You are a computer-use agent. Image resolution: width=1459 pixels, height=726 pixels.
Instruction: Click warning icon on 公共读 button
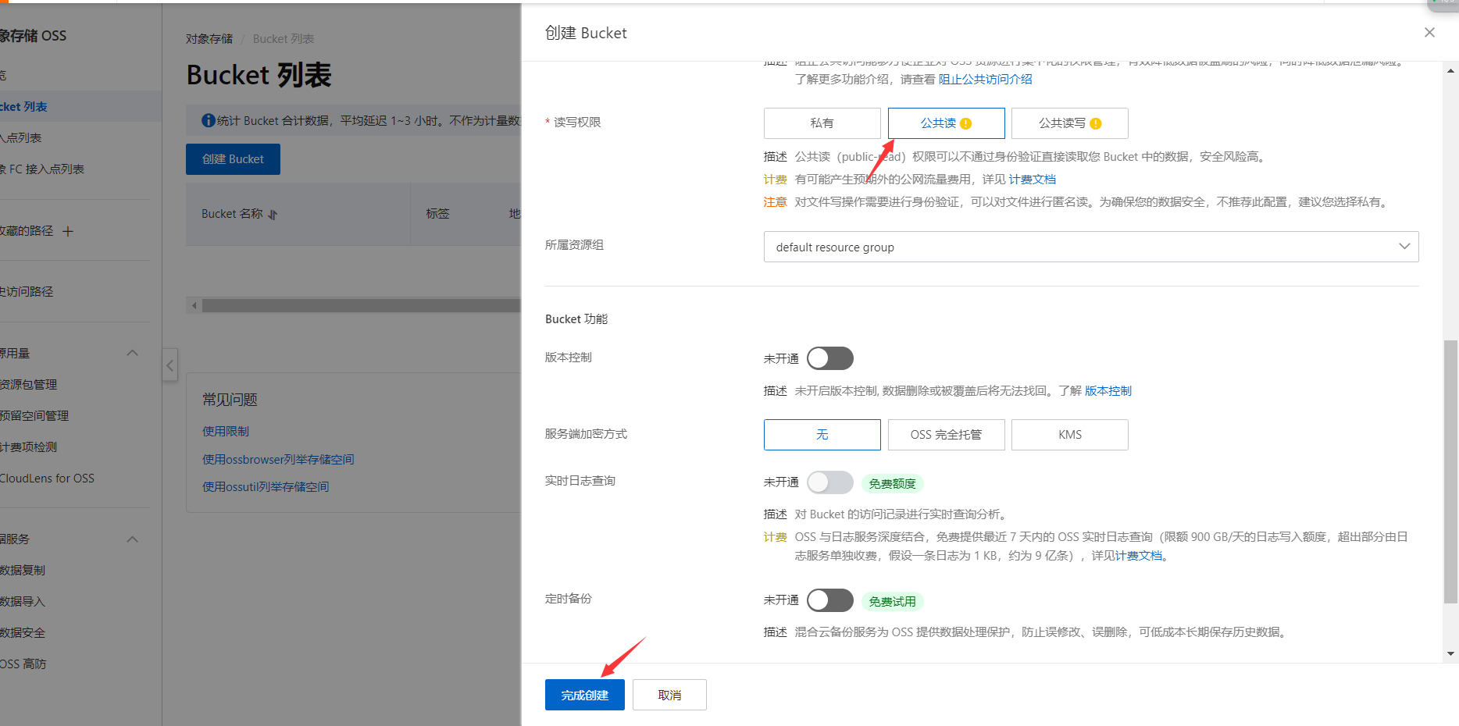tap(966, 123)
